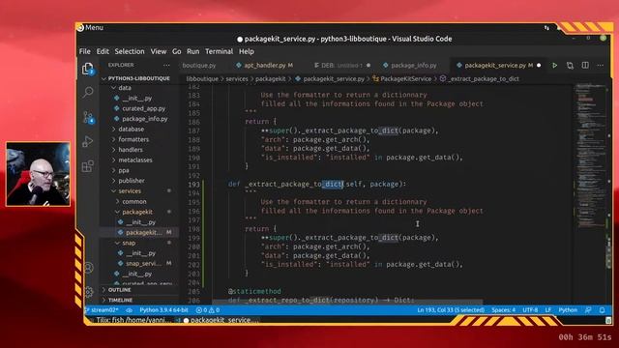Open curated_app.py in the Explorer tree

pyautogui.click(x=144, y=108)
